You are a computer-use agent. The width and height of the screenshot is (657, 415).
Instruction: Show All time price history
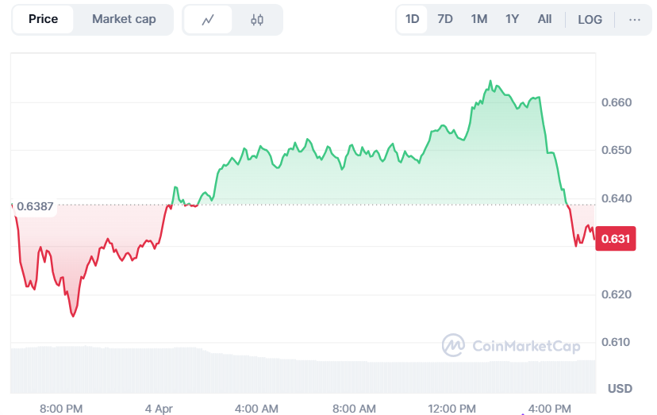[x=544, y=19]
